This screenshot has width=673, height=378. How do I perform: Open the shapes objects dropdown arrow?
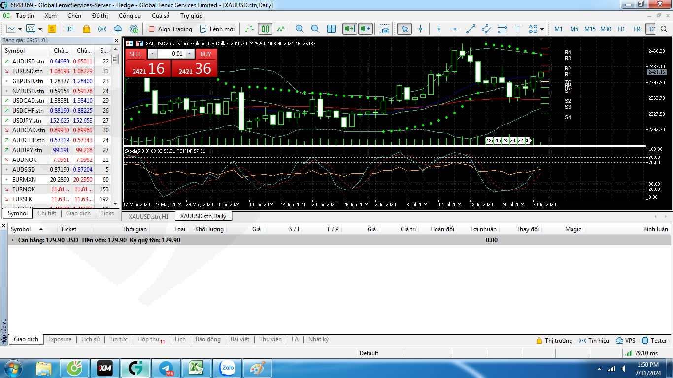pyautogui.click(x=542, y=29)
